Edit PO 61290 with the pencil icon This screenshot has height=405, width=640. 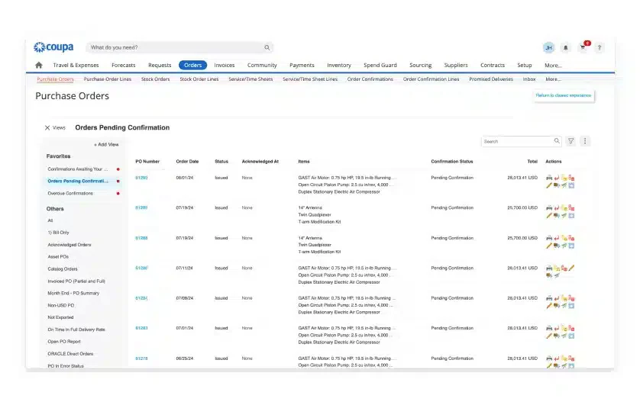pos(549,185)
